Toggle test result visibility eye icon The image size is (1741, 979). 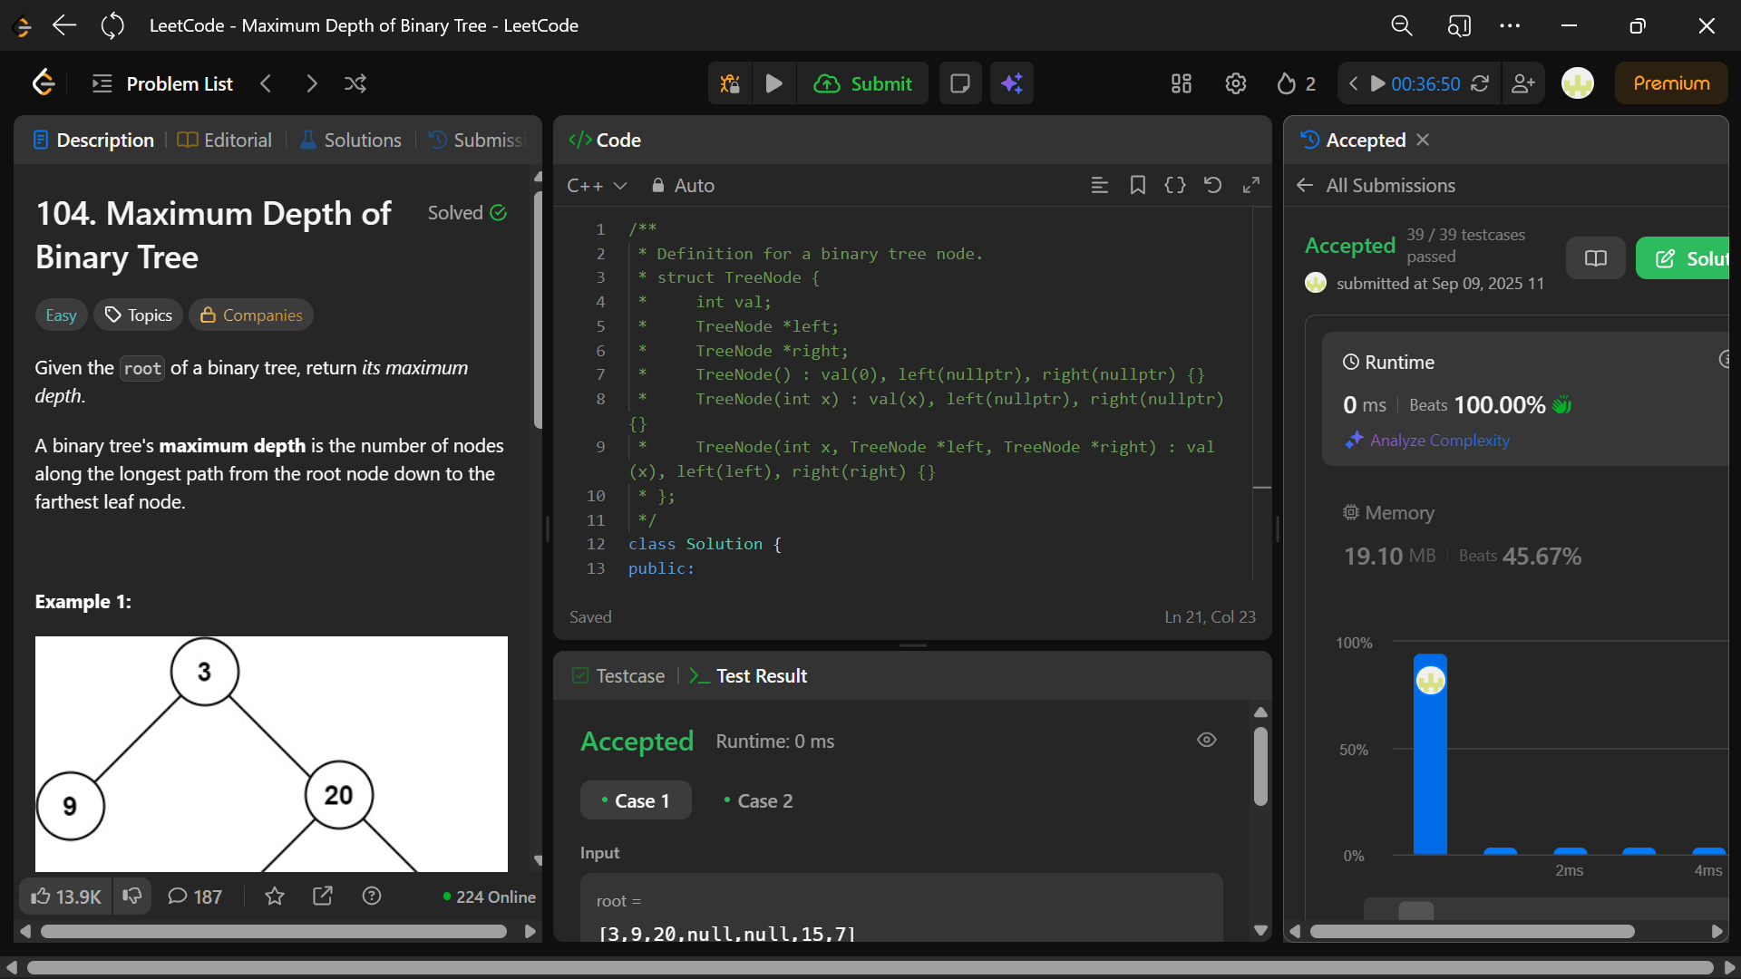coord(1206,740)
